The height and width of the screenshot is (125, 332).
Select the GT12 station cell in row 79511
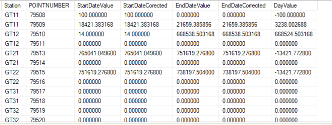[14, 44]
